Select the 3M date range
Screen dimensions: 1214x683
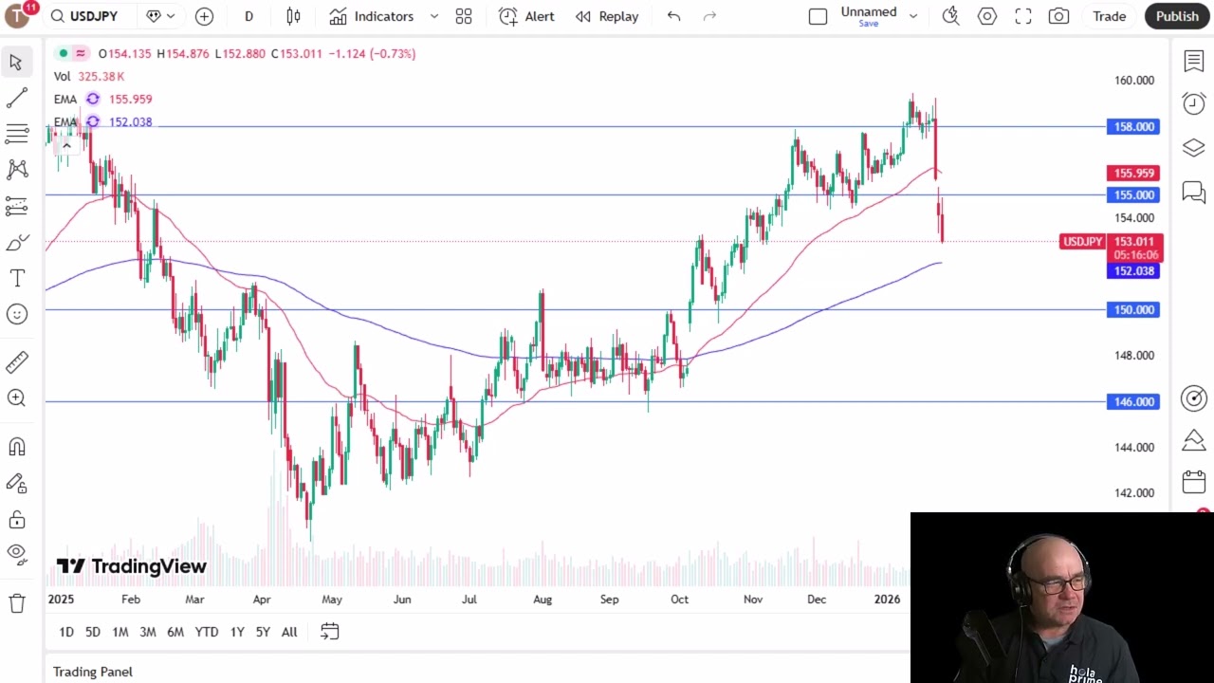point(148,632)
